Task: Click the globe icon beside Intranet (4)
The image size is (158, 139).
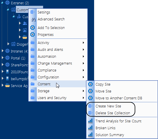Action: 7,51
